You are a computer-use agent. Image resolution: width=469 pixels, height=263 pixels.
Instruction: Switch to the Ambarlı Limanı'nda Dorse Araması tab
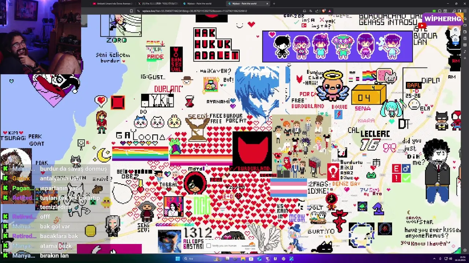[112, 4]
